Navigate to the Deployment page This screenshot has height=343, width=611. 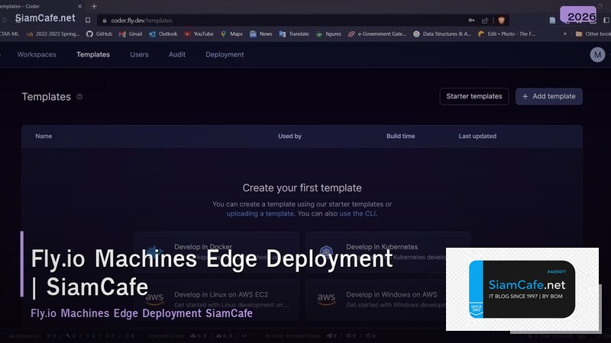[x=225, y=54]
